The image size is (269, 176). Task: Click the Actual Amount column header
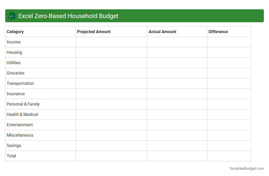162,32
